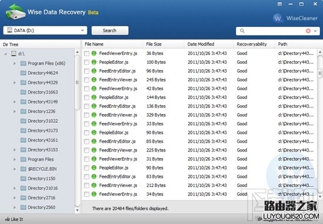This screenshot has width=323, height=224.
Task: Click the Like It thumbs-up icon
Action: (x=8, y=219)
